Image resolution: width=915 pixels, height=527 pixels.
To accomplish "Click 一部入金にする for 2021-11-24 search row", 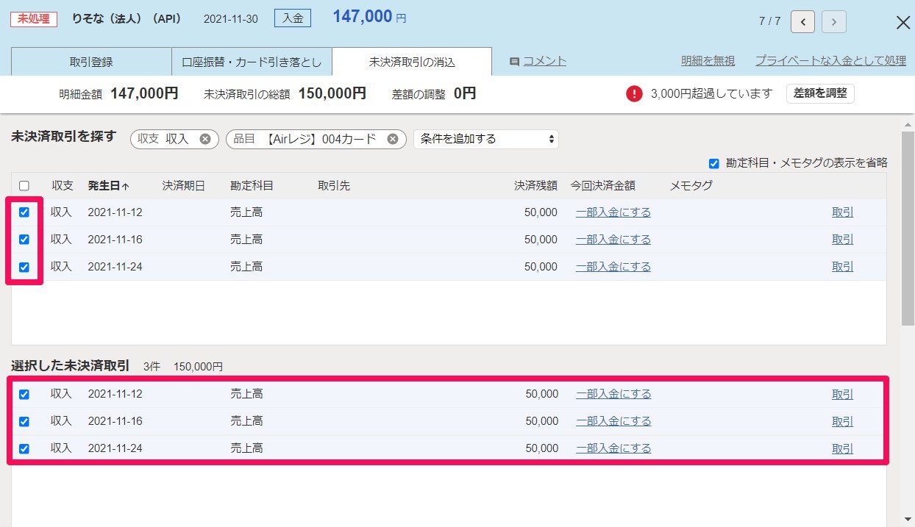I will pyautogui.click(x=613, y=267).
